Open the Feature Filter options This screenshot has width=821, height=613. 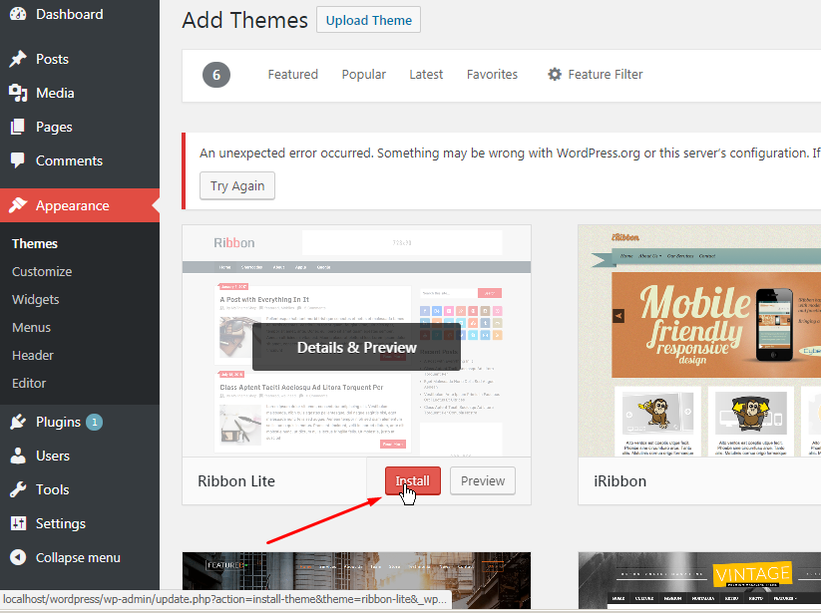click(x=596, y=75)
